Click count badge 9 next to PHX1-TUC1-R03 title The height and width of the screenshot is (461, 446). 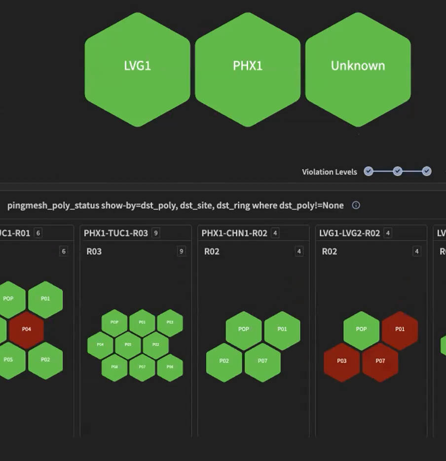tap(156, 233)
